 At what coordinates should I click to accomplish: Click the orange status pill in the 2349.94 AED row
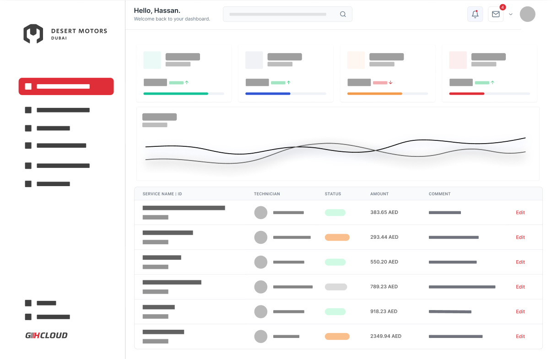click(337, 336)
